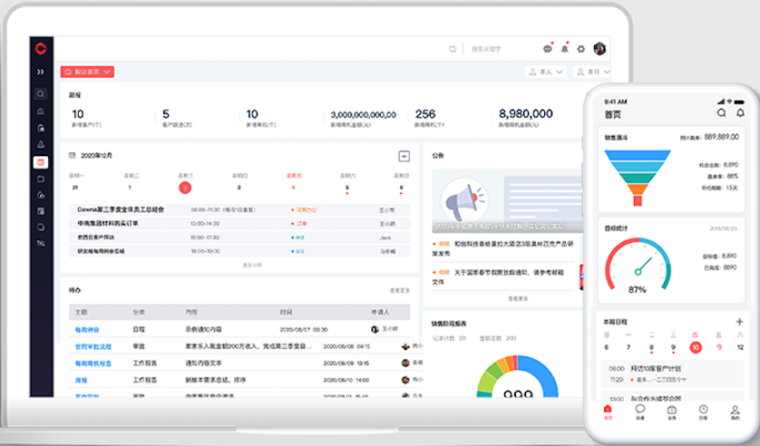Open the house icon in sidebar
Viewport: 760px width, 446px height.
coord(41,111)
